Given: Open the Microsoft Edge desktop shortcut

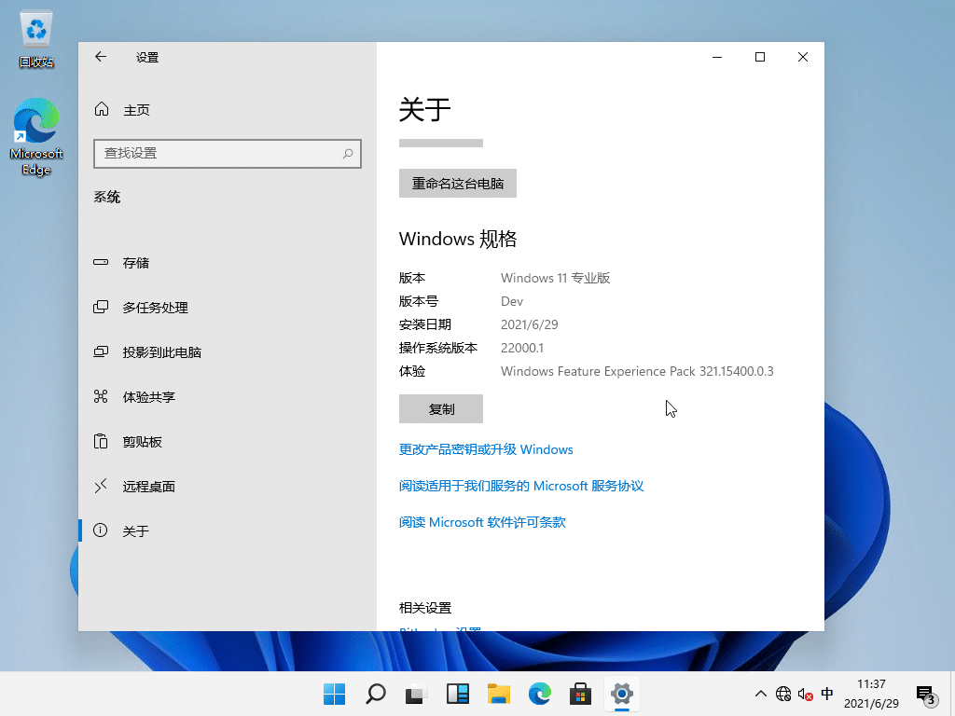Looking at the screenshot, I should click(x=36, y=137).
